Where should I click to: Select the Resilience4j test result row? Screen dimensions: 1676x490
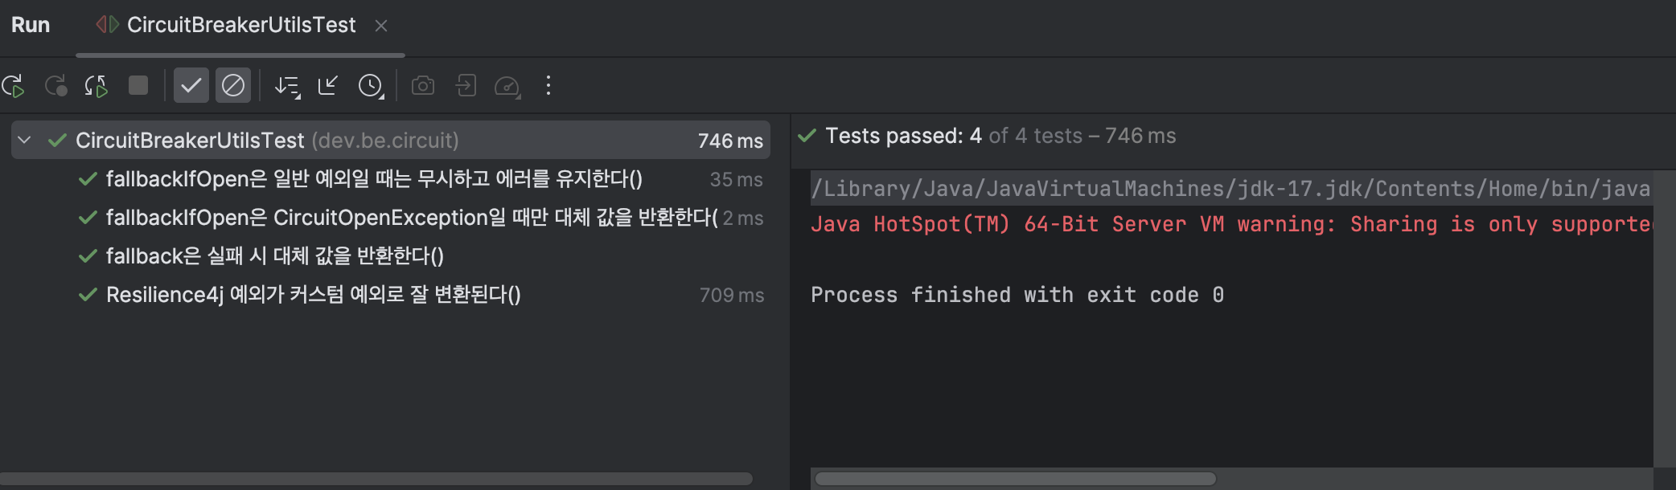[x=313, y=295]
